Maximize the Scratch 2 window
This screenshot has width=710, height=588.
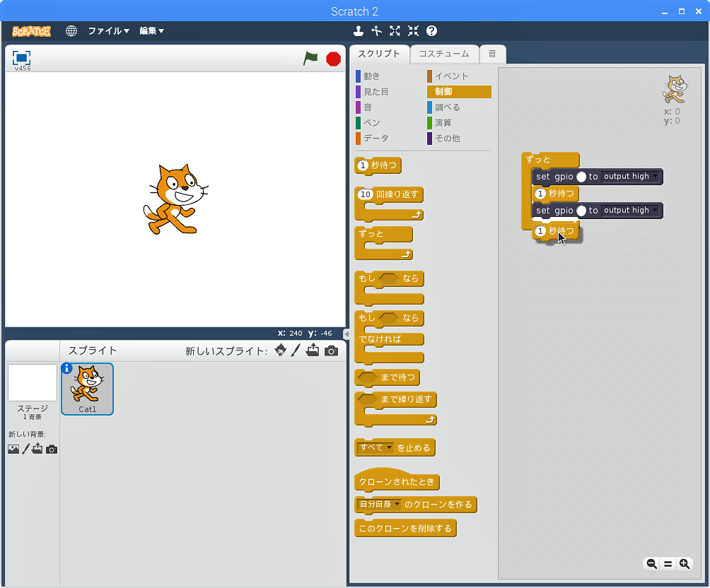click(682, 11)
